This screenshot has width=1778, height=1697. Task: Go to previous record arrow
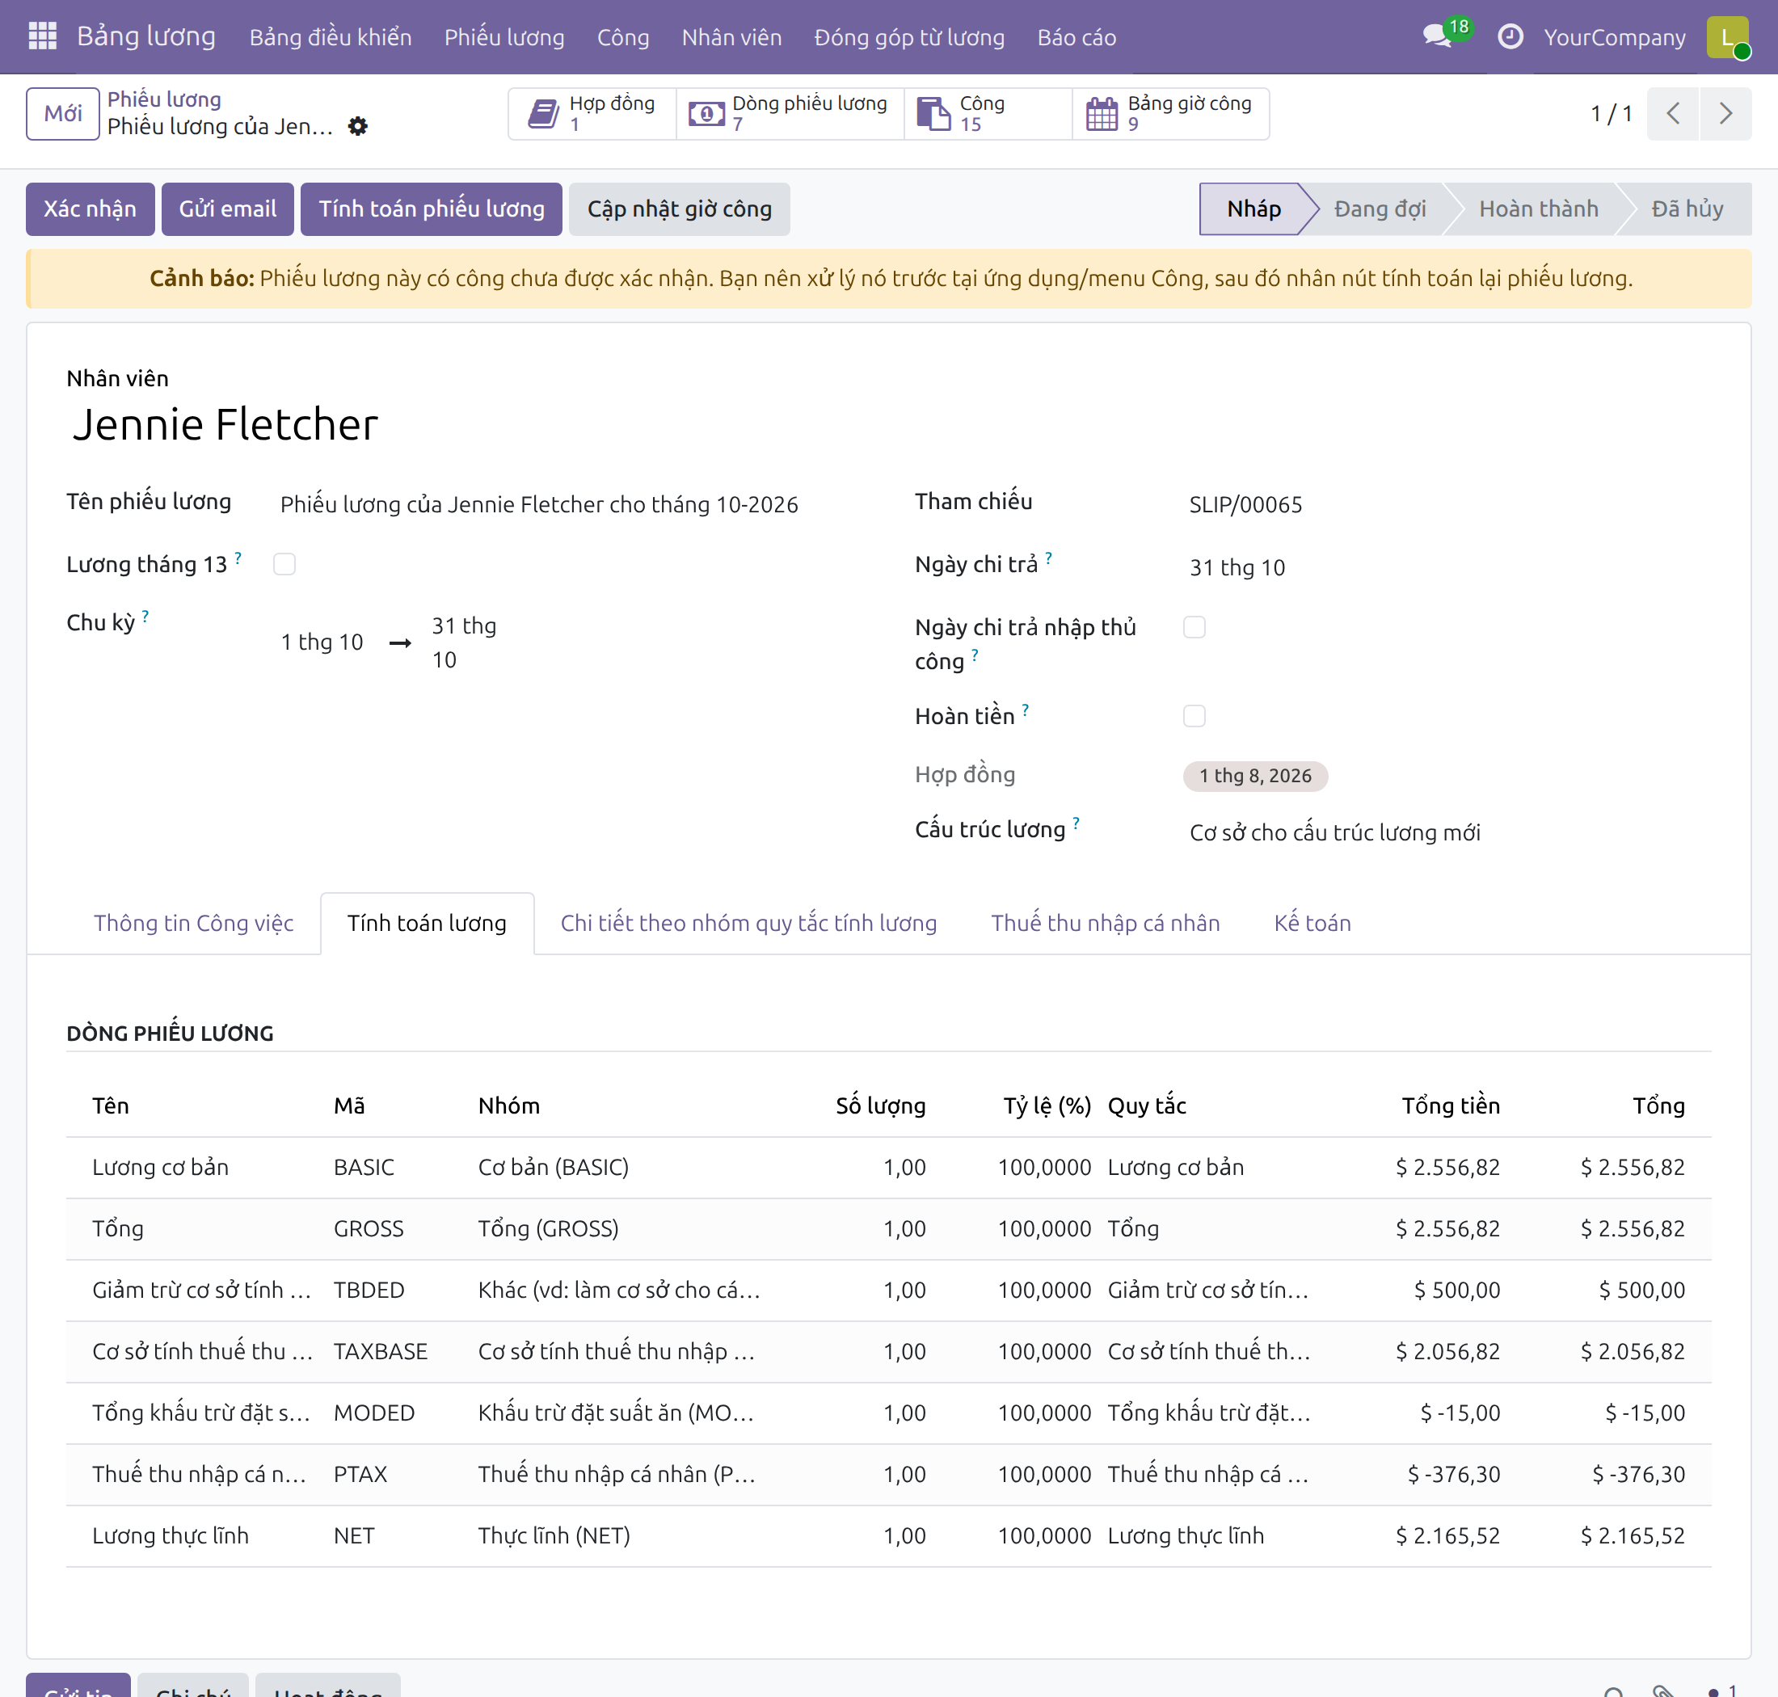coord(1673,114)
